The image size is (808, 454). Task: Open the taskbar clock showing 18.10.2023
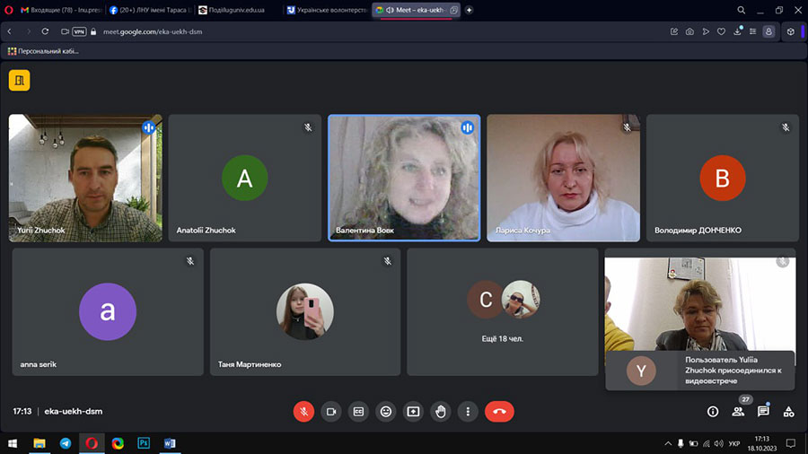pos(761,444)
